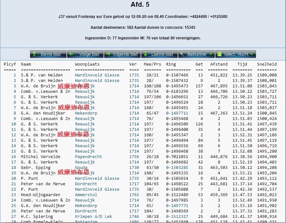Click distance value 443,681
The height and width of the screenshot is (223, 286).
[x=219, y=184]
